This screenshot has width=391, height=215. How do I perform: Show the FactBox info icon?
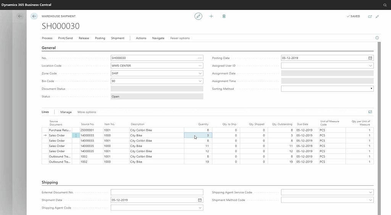[377, 38]
